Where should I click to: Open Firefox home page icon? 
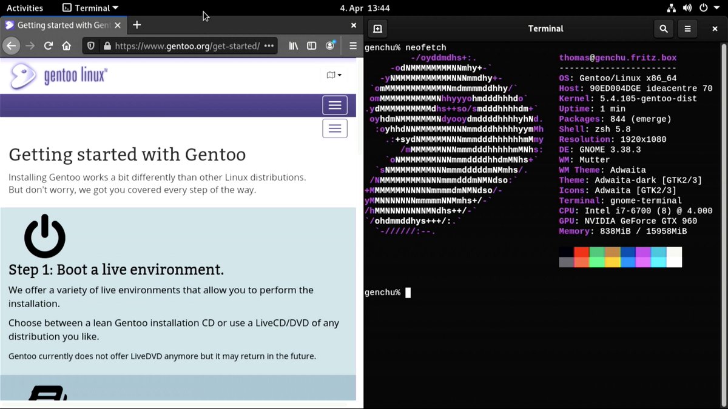click(67, 45)
